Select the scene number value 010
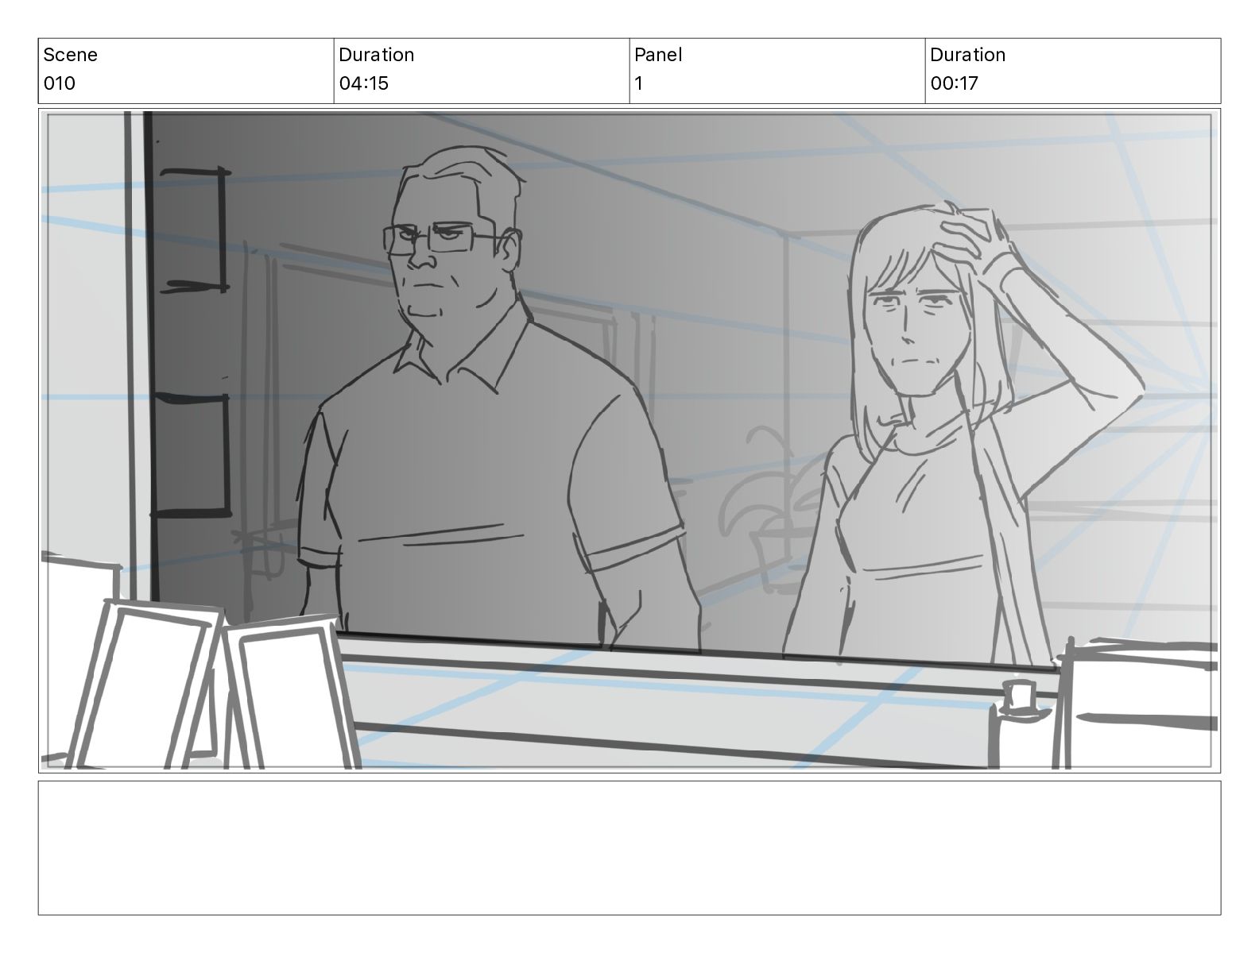Viewport: 1259px width, 972px height. pos(60,83)
